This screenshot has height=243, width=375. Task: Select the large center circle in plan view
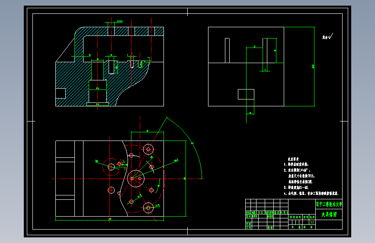point(136,179)
